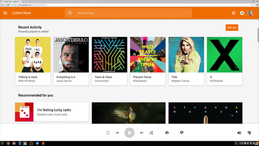Open the bird artwork recommendation
Screen dimensions: 259x146
click(x=129, y=113)
